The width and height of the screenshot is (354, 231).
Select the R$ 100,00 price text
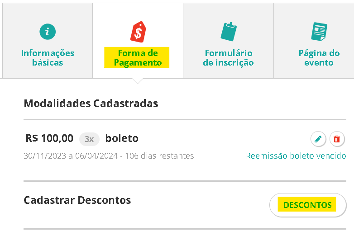(49, 138)
